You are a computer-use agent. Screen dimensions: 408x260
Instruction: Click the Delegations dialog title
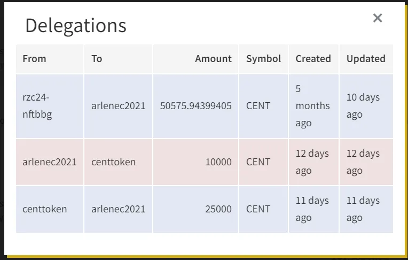click(x=76, y=26)
